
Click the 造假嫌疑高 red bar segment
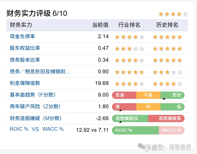pos(167,118)
